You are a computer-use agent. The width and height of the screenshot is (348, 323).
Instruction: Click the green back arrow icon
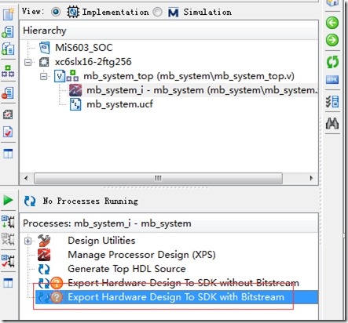(x=332, y=23)
